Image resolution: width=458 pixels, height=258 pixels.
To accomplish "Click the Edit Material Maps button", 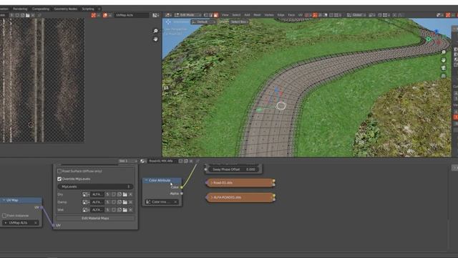I will (95, 218).
